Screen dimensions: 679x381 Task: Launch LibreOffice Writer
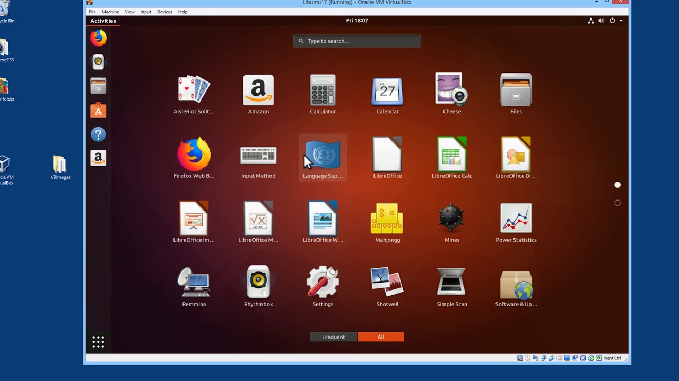(x=323, y=222)
